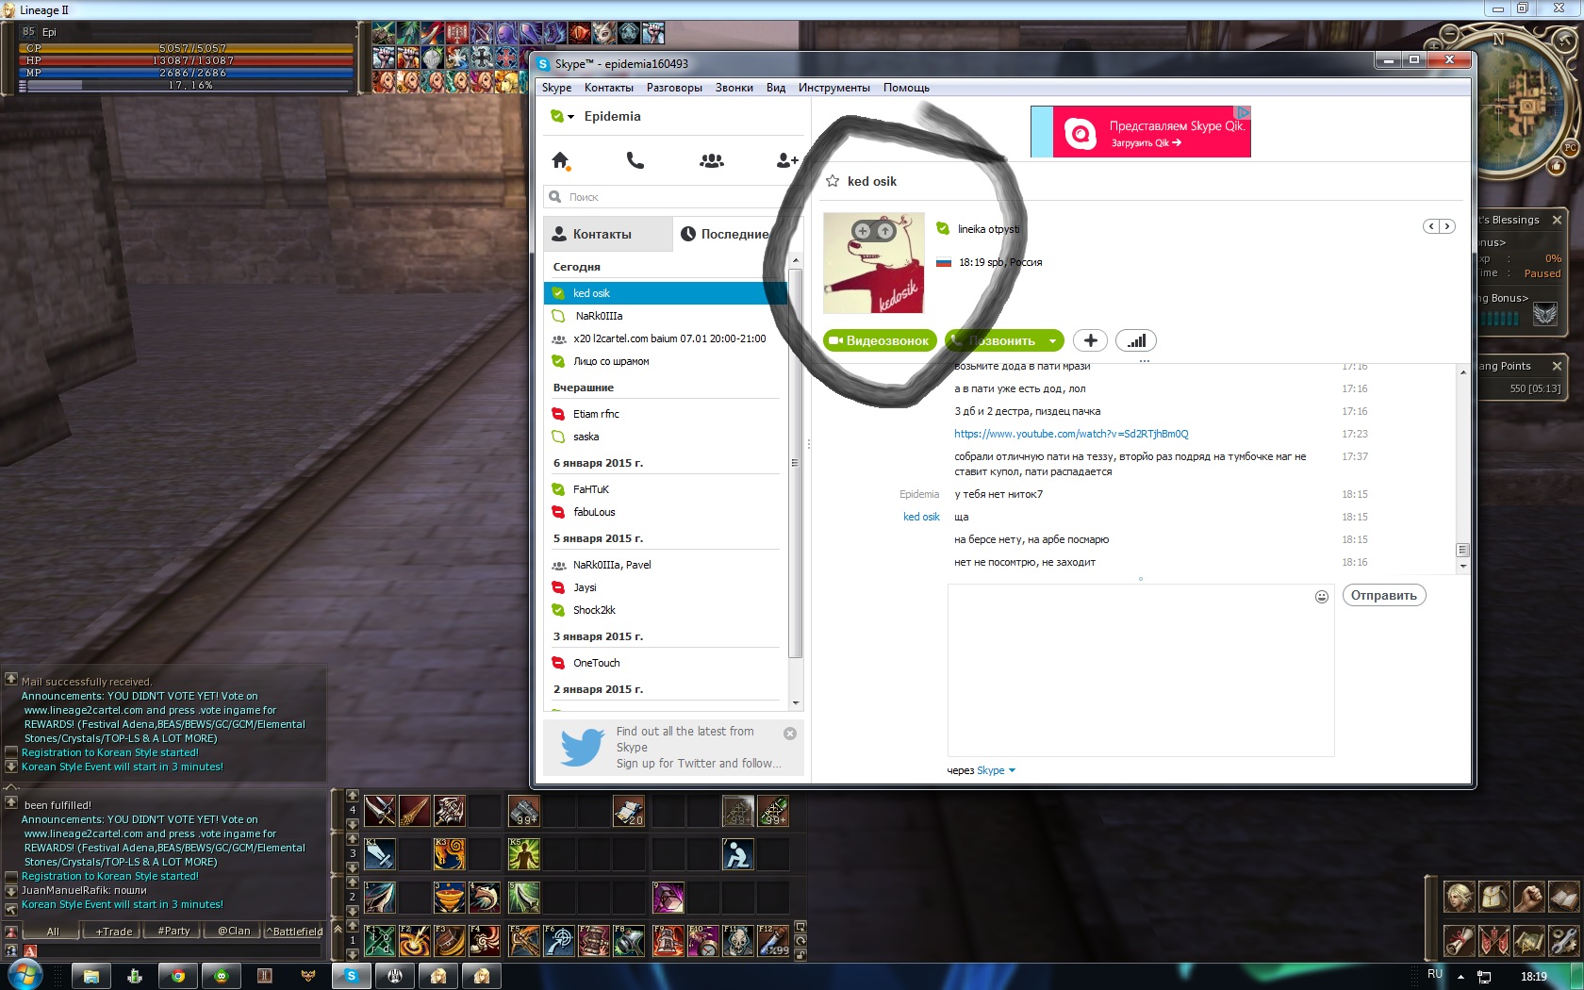Click the plus button beside Позвонить
The height and width of the screenshot is (990, 1584).
(x=1090, y=340)
